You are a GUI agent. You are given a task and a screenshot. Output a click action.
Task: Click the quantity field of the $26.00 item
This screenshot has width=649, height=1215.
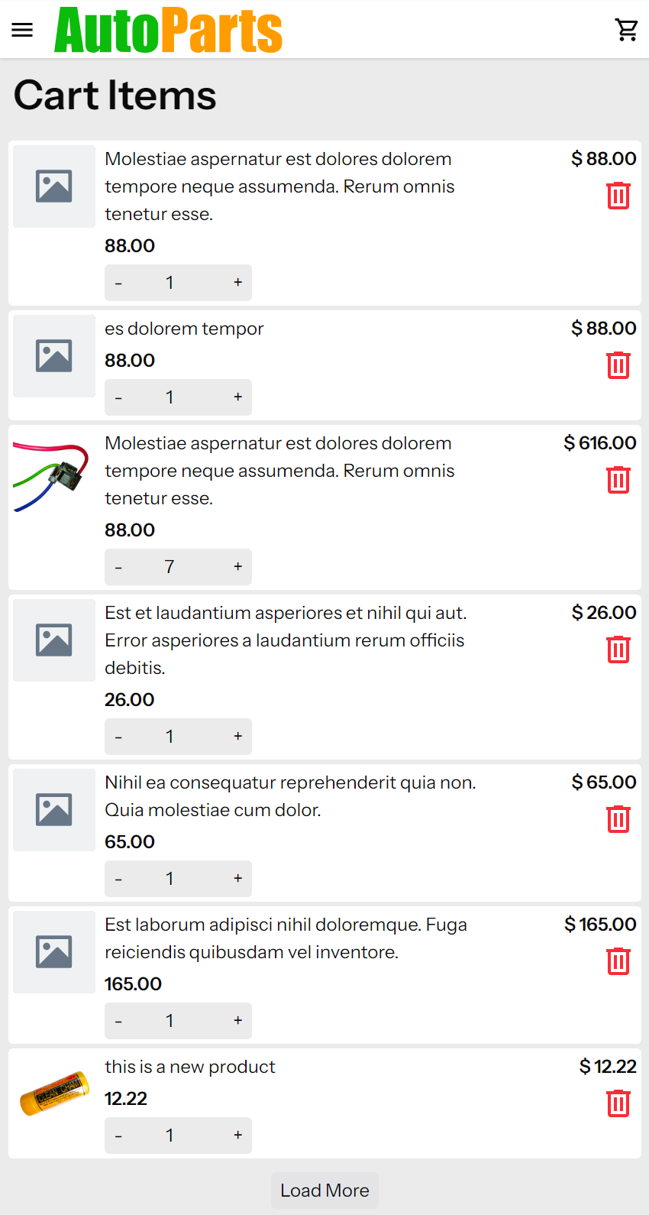click(170, 737)
